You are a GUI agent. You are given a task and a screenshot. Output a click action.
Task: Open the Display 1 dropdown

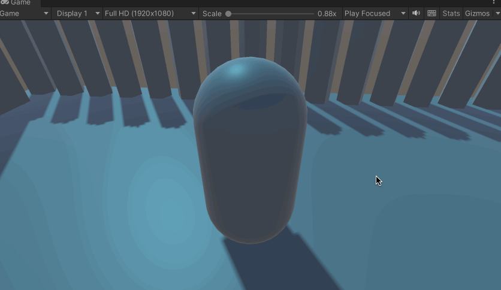(x=77, y=13)
